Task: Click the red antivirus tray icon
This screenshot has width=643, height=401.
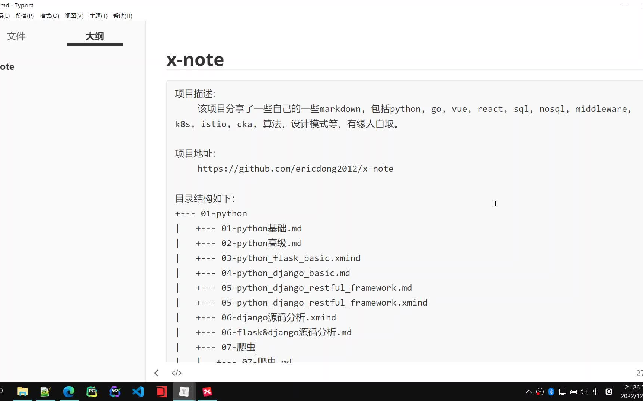Action: [540, 392]
